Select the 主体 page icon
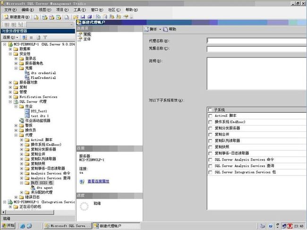This screenshot has width=307, height=230. click(x=80, y=39)
